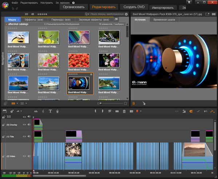
Task: Open timeline settings gear icon
Action: coord(12,111)
